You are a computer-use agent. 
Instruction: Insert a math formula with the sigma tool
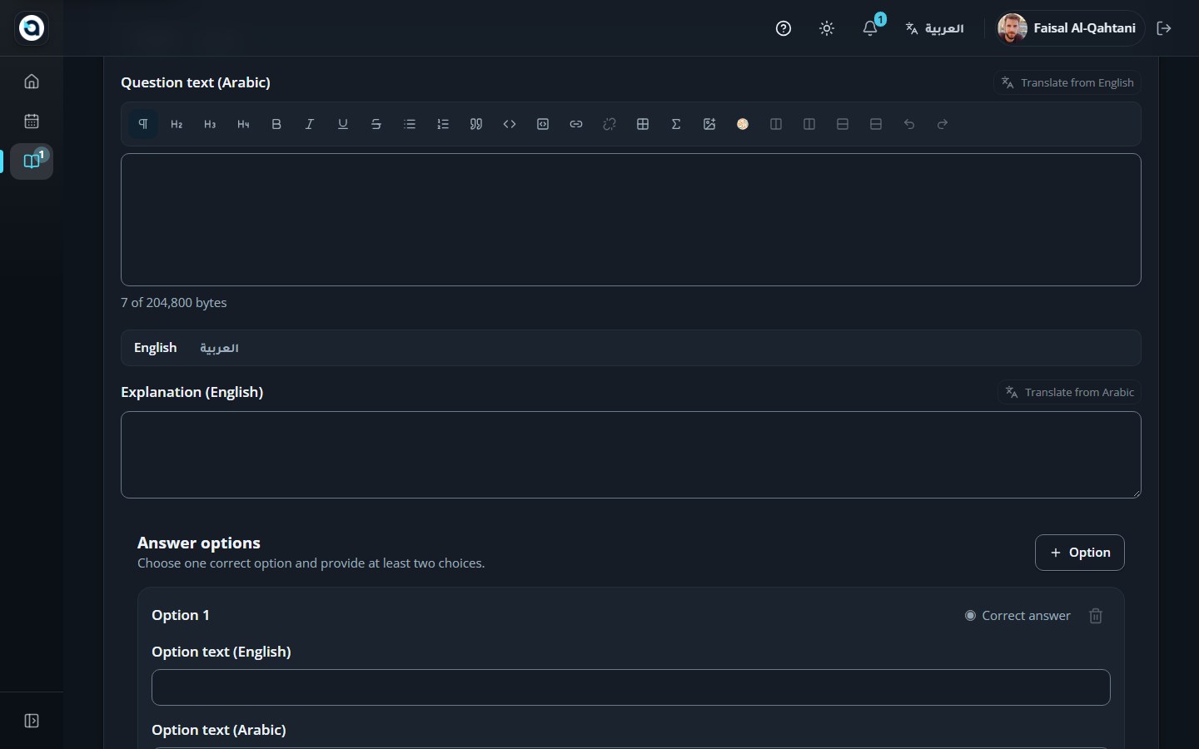676,124
